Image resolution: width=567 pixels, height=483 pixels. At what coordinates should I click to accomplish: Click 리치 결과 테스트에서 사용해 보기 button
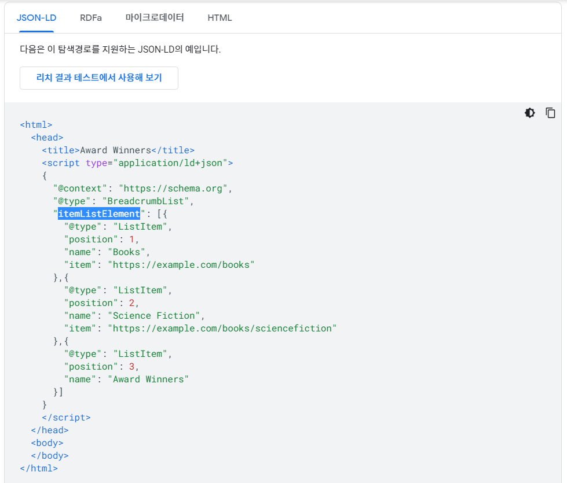click(98, 78)
